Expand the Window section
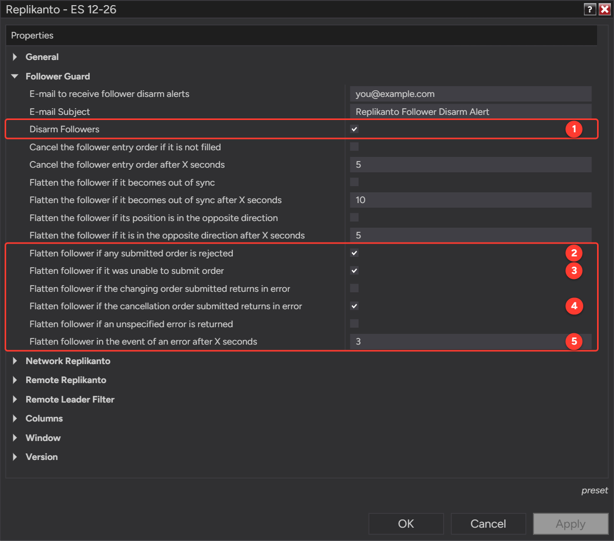The width and height of the screenshot is (614, 541). point(15,437)
